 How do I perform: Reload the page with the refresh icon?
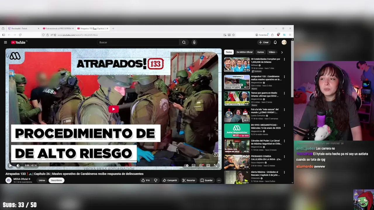tap(20, 35)
